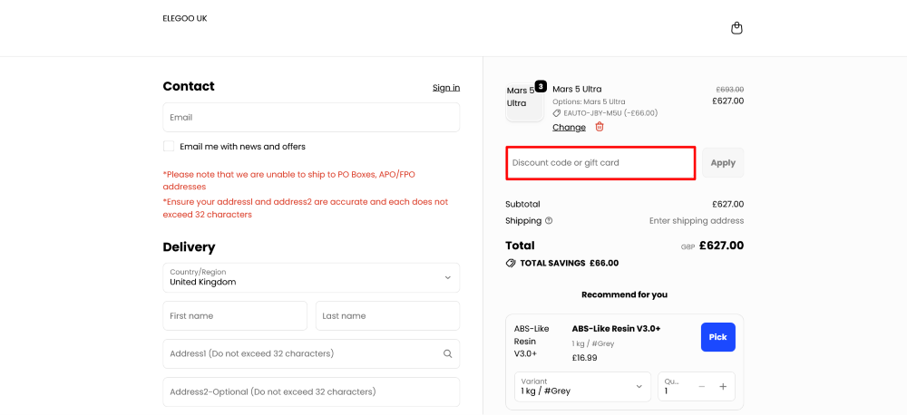Pick the ABS-Like Resin V3.0+ recommendation
Screen dimensions: 907x415
(717, 337)
